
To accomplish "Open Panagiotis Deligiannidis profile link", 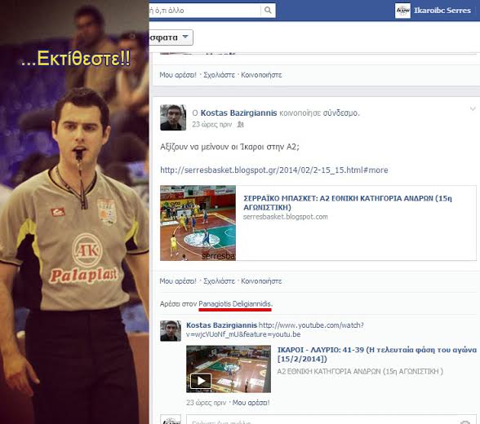I will coord(235,304).
